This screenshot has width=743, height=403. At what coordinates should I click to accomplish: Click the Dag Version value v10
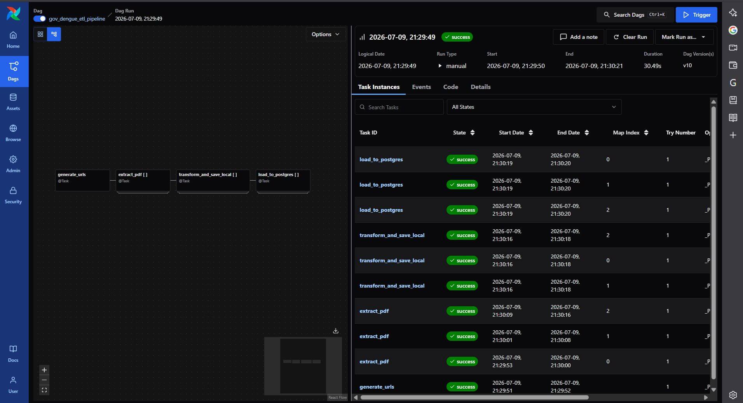(x=687, y=65)
